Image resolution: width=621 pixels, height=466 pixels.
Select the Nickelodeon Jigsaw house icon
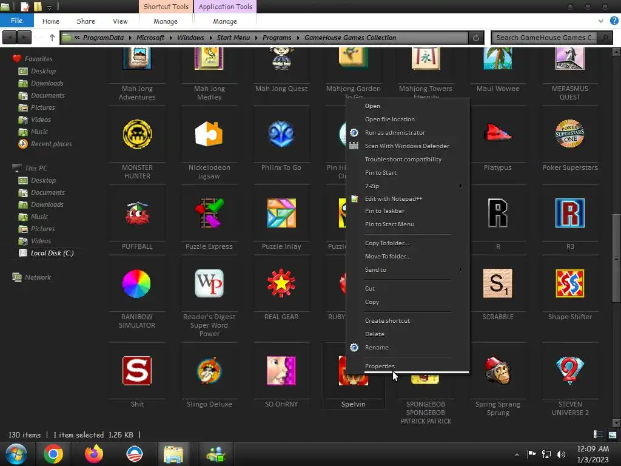pyautogui.click(x=209, y=134)
